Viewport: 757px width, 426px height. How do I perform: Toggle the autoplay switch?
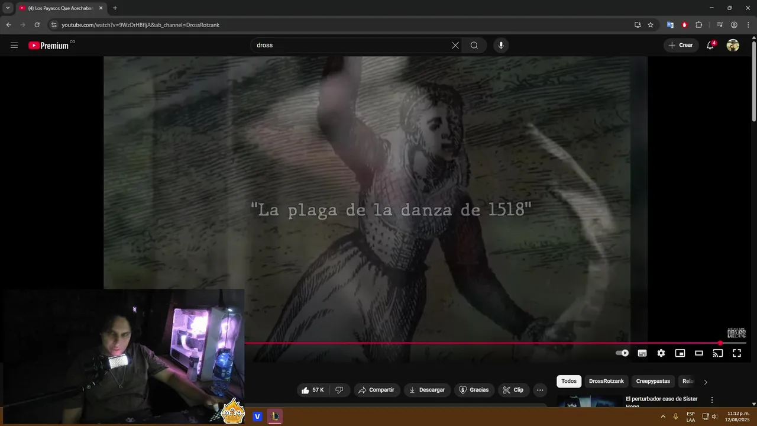click(622, 353)
